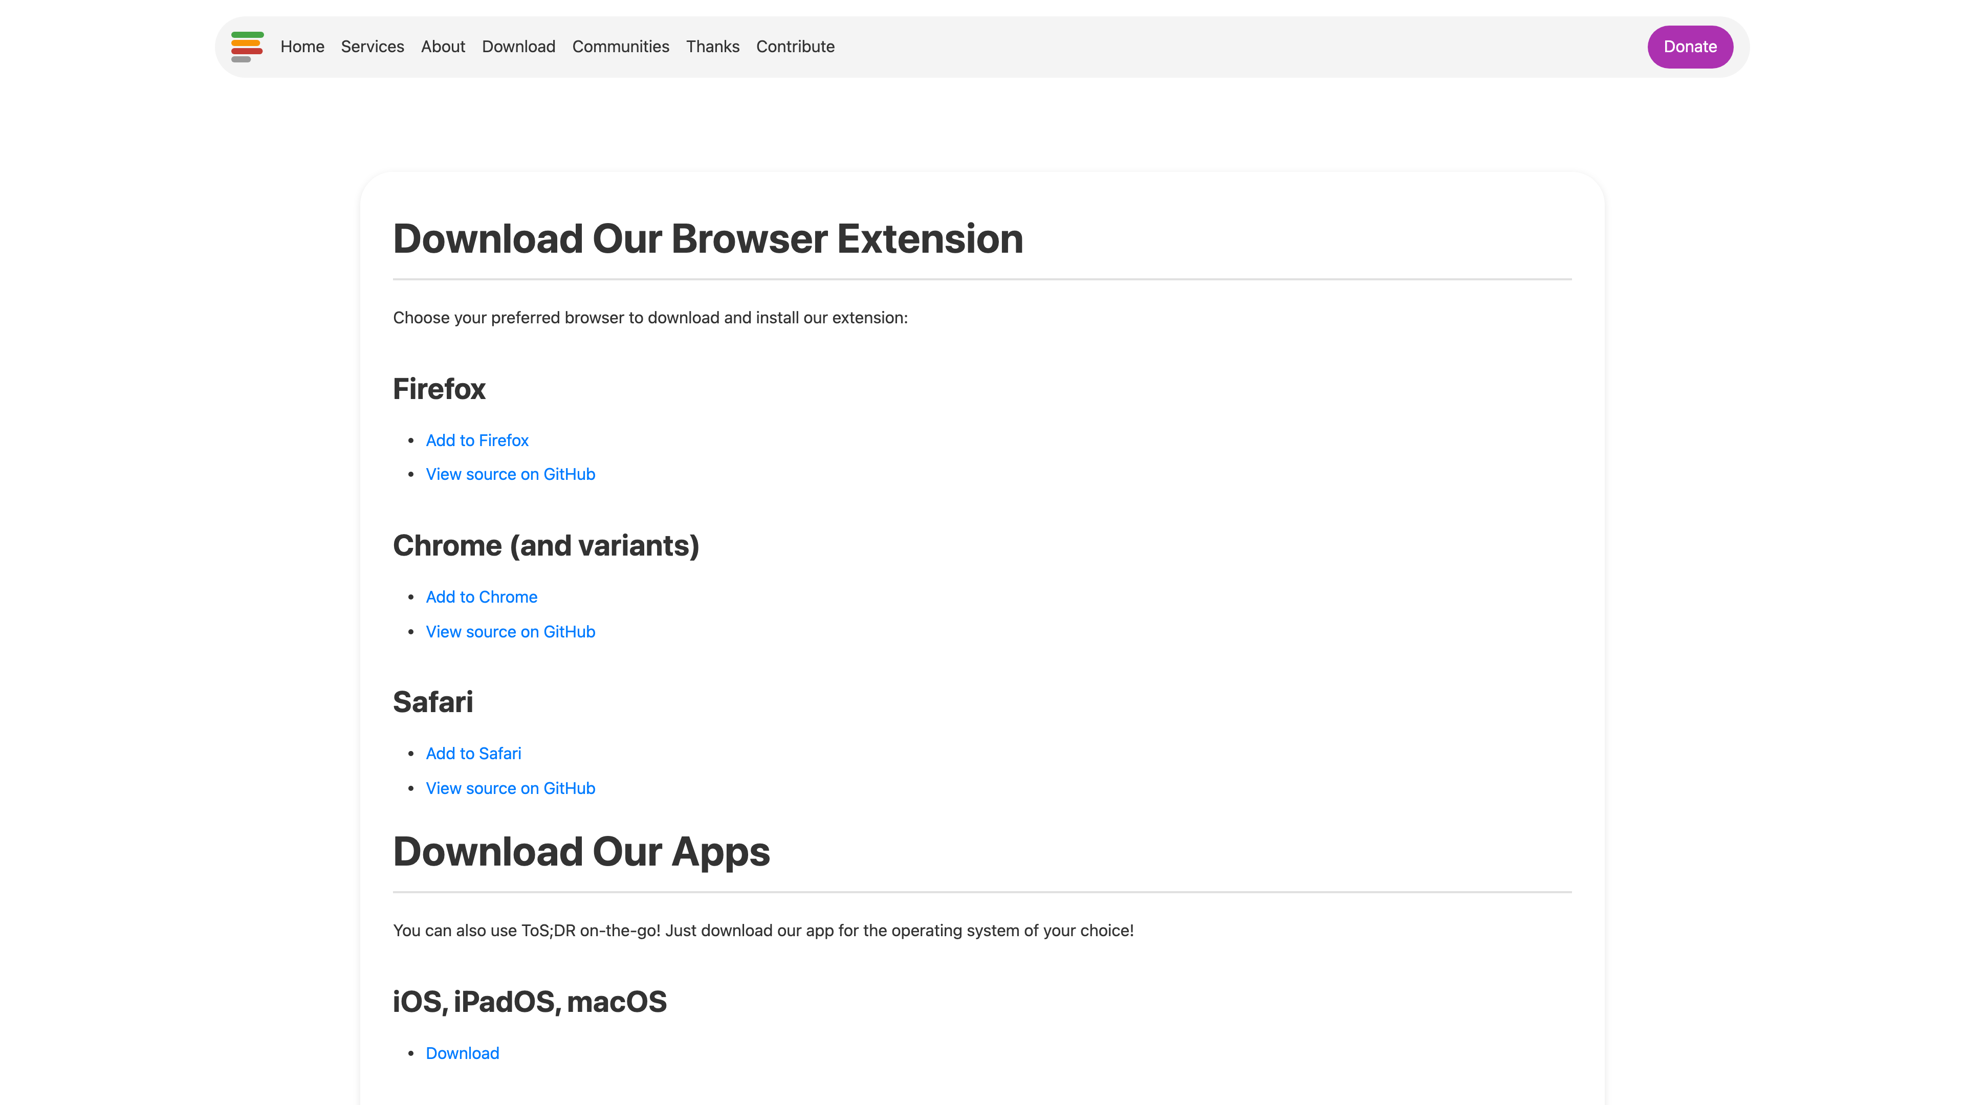This screenshot has width=1965, height=1105.
Task: Click Download link under iOS, iPadOS, macOS
Action: 462,1053
